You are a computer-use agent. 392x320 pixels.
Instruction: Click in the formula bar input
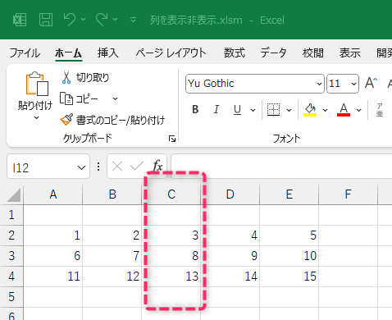pos(281,167)
